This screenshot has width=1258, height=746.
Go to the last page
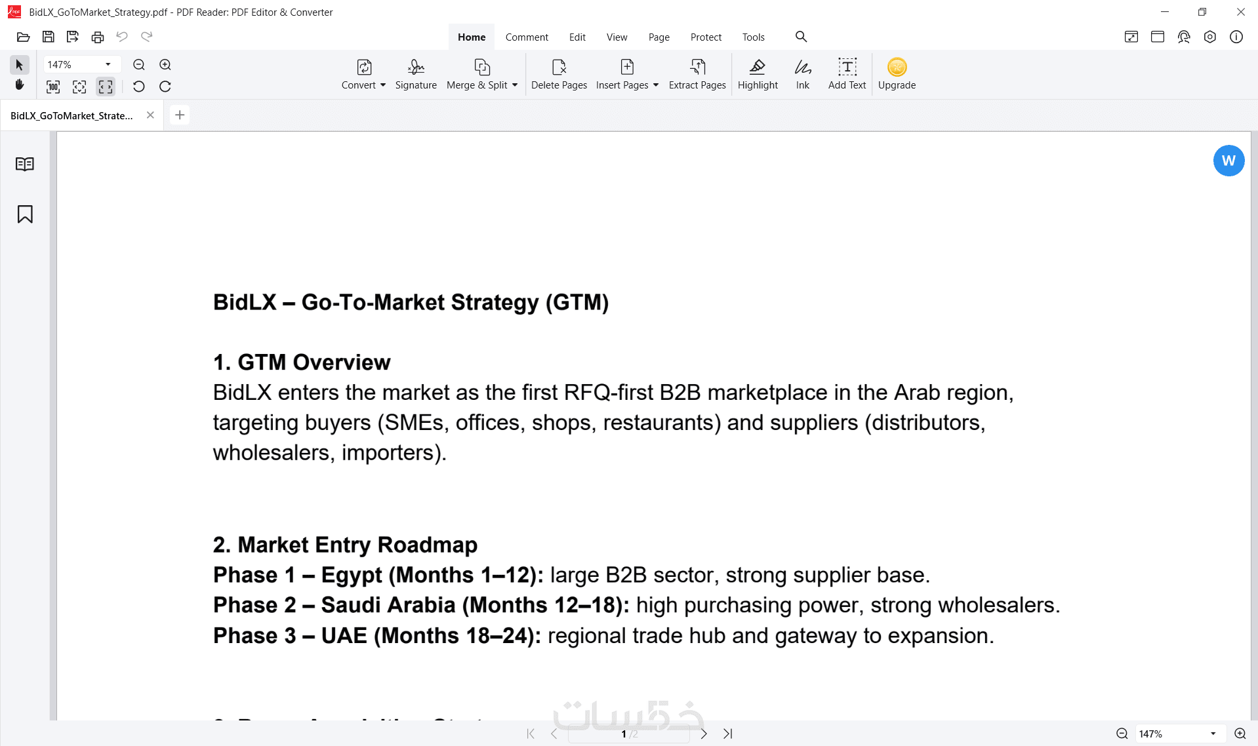(x=727, y=734)
